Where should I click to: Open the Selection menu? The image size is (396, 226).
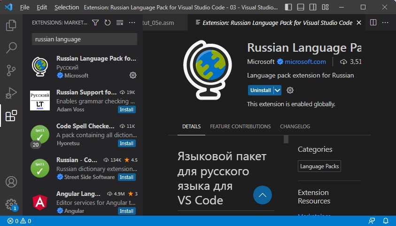pos(67,8)
